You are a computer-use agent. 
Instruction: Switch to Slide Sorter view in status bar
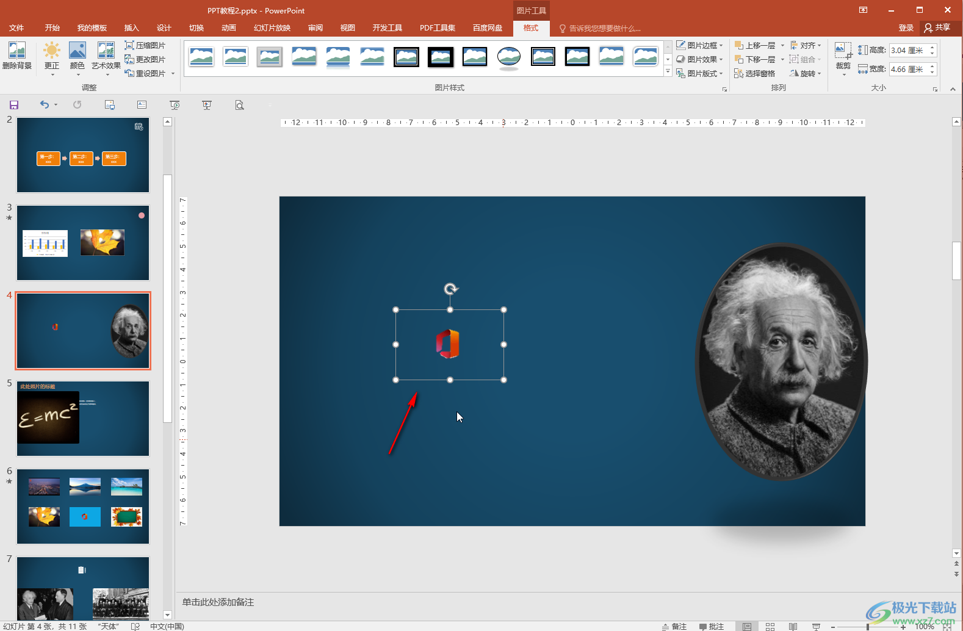[x=770, y=627]
